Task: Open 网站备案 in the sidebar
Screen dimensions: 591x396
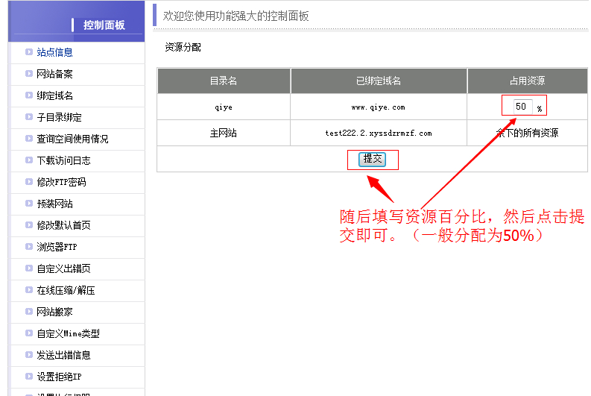Action: 54,74
